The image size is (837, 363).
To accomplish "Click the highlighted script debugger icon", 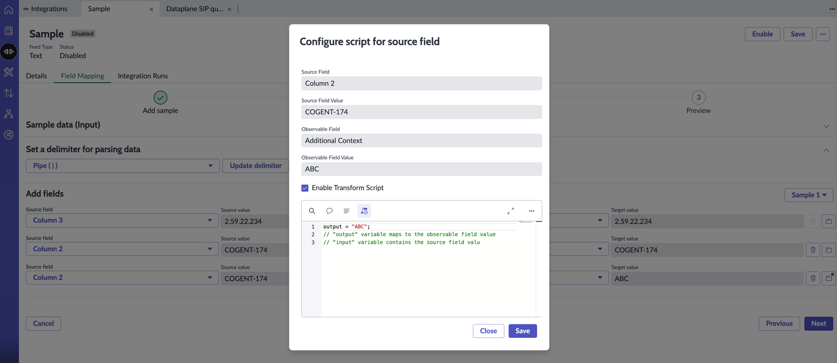I will pos(364,211).
